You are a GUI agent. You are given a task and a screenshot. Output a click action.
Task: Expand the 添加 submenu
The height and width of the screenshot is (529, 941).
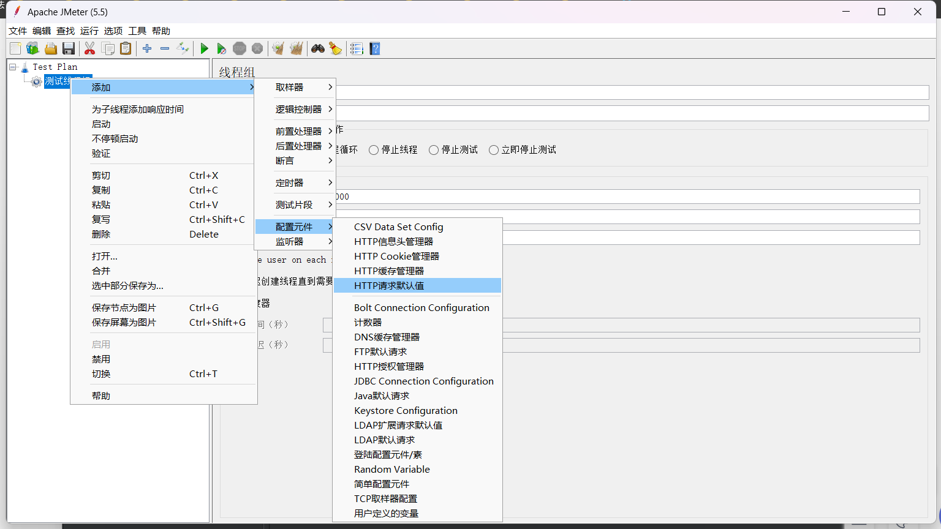(164, 88)
